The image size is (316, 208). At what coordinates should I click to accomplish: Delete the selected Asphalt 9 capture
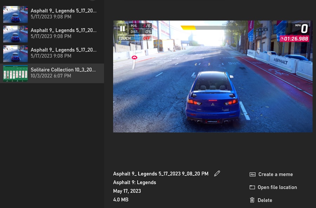265,200
